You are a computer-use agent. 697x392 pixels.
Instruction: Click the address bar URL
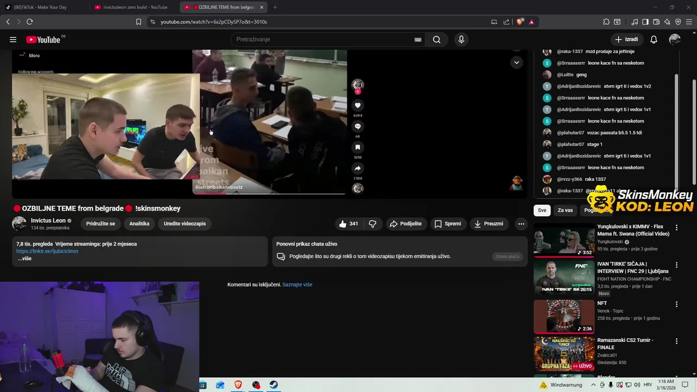[213, 22]
